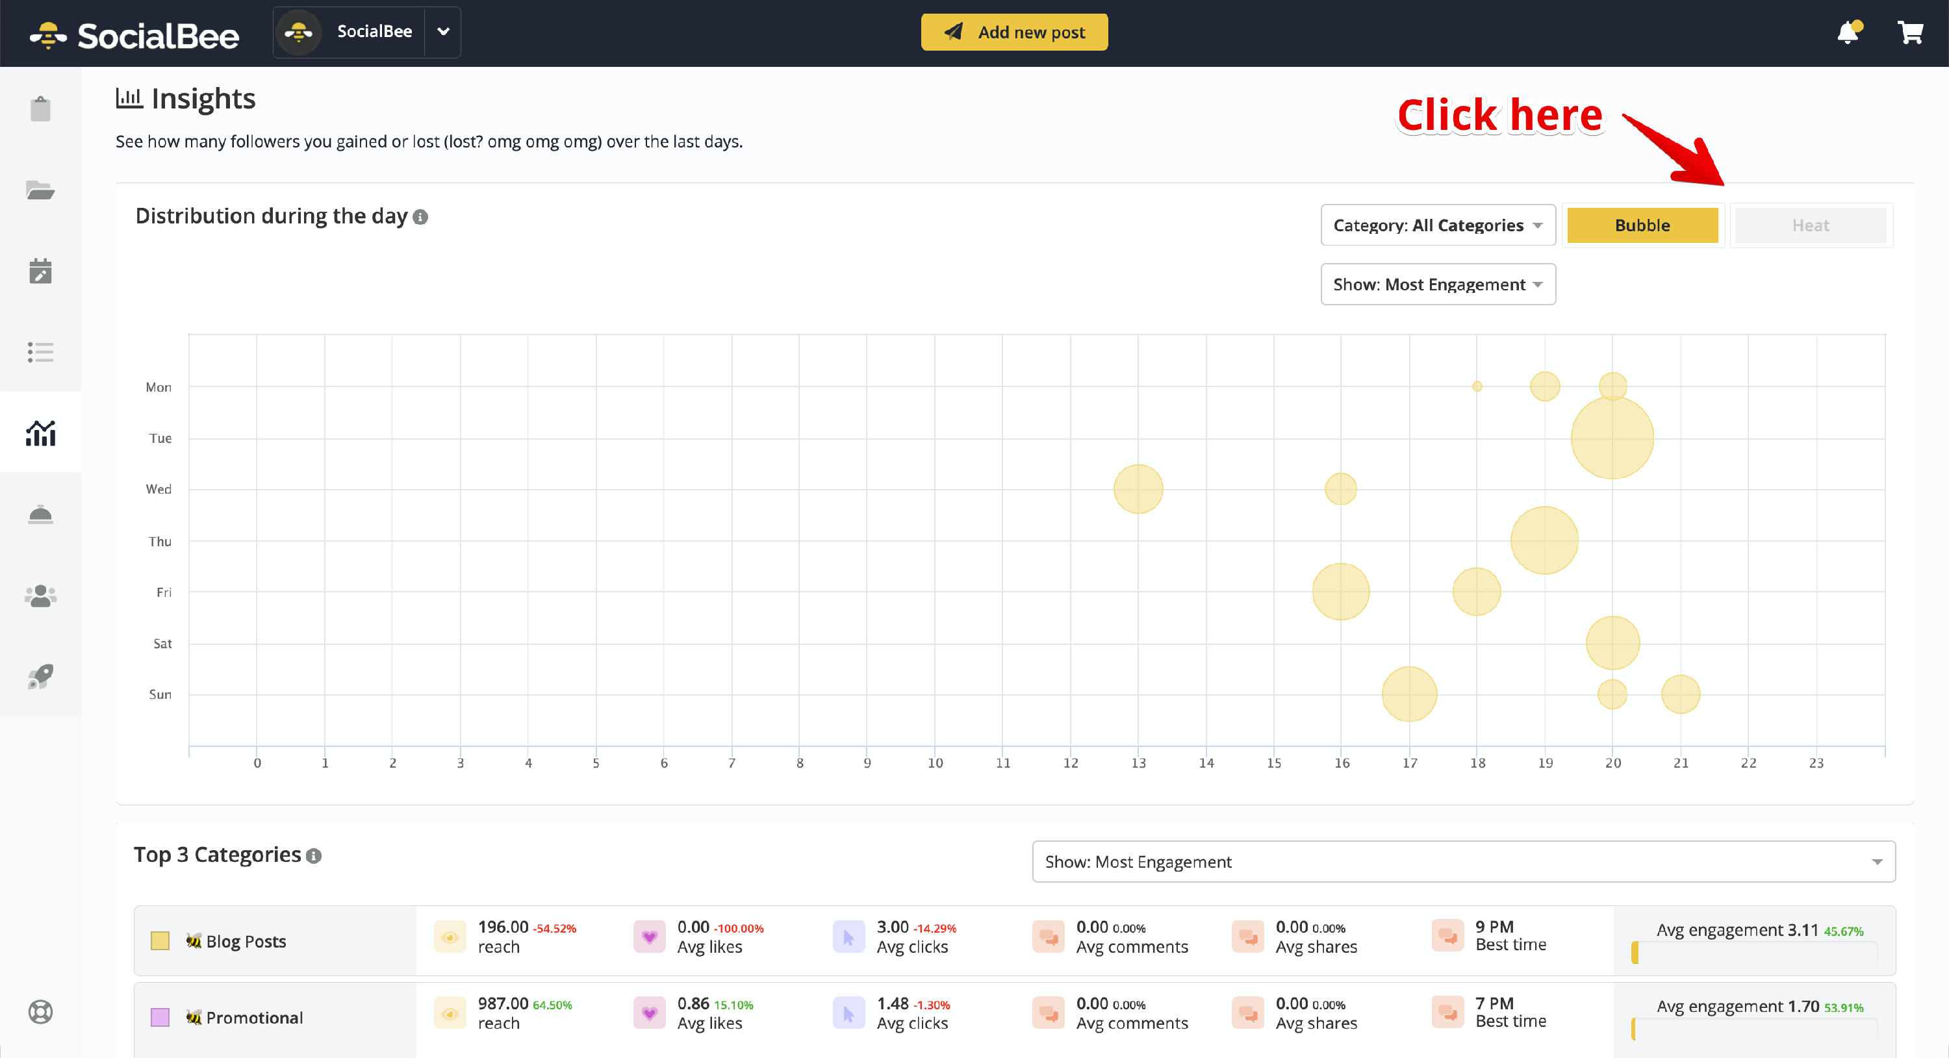Click the large Tuesday 20h bubble
The image size is (1949, 1058).
point(1612,438)
